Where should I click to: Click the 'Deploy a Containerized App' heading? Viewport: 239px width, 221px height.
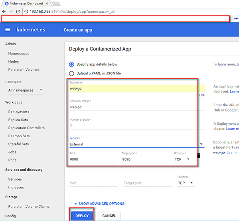pyautogui.click(x=100, y=49)
